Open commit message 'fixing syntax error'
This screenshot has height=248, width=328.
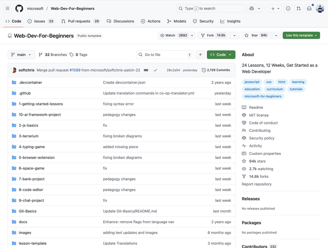click(118, 104)
